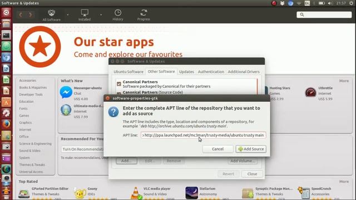Select the Education category

[x=26, y=102]
